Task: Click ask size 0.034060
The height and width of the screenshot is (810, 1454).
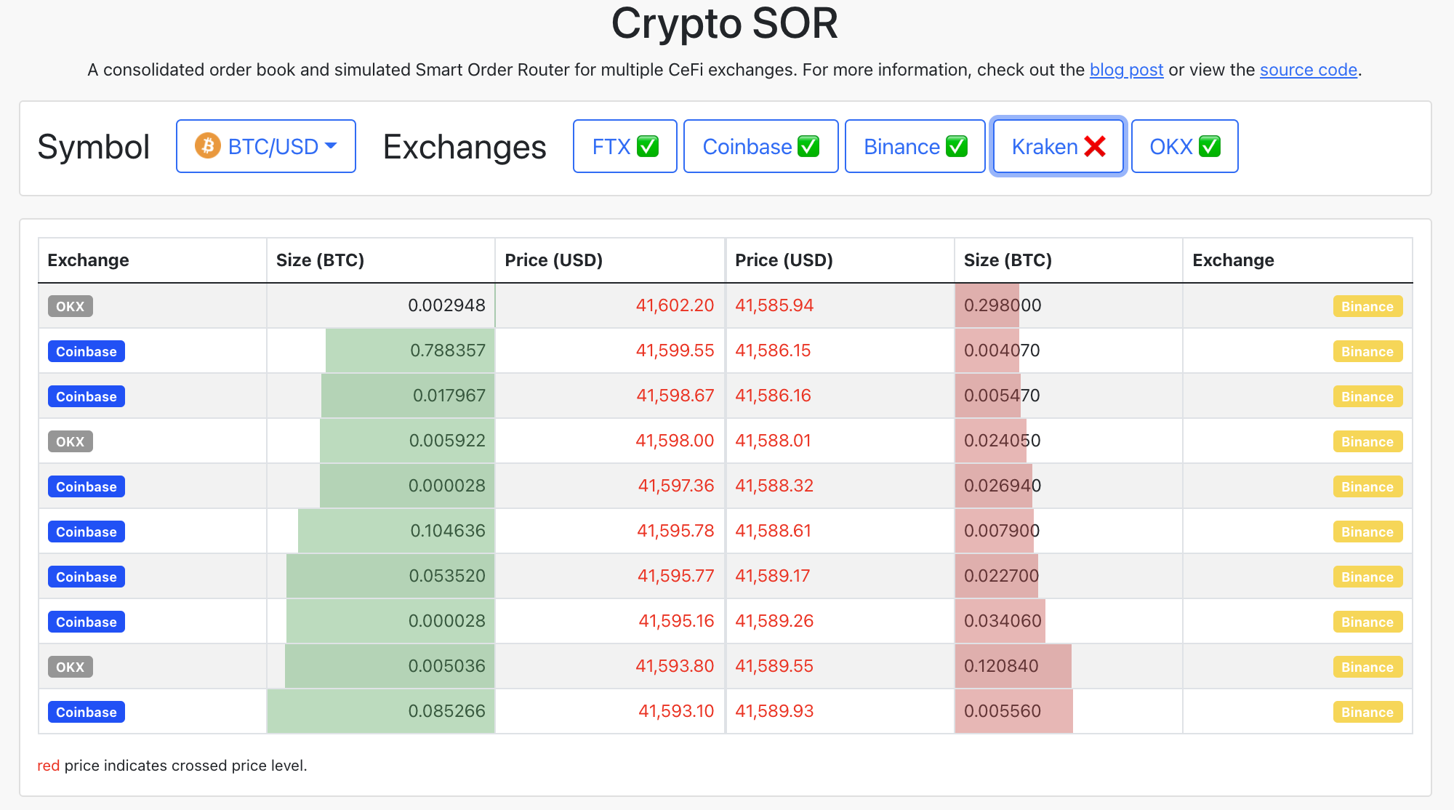Action: (1003, 621)
